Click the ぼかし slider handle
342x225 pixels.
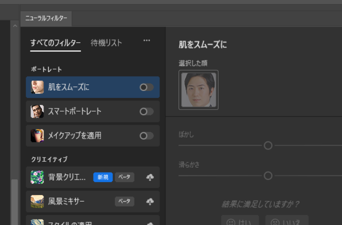pyautogui.click(x=268, y=145)
